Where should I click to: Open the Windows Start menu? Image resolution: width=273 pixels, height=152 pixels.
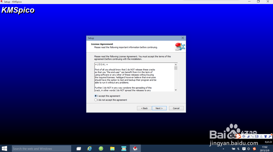click(4, 148)
